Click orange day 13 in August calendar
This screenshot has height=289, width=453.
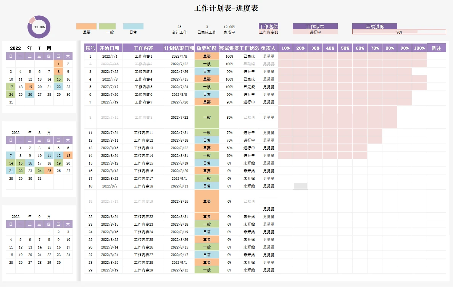[x=68, y=155]
